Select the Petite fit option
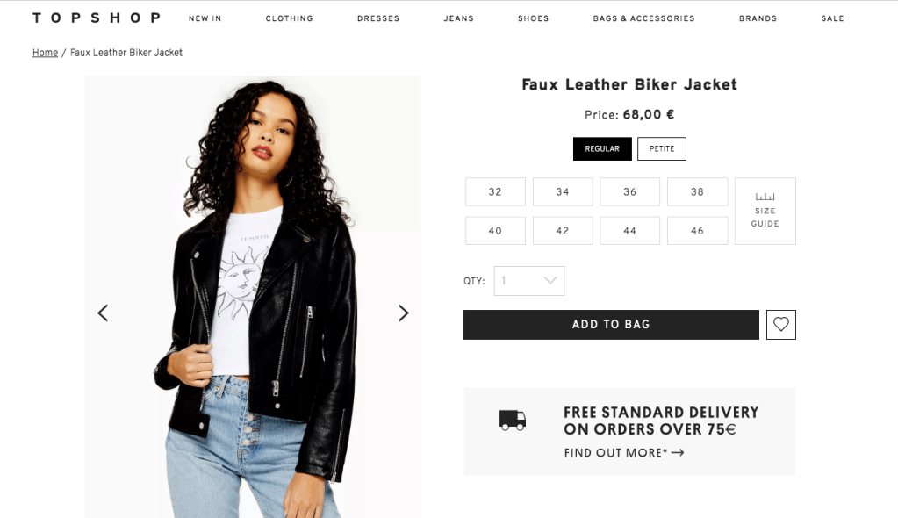The height and width of the screenshot is (518, 898). [662, 148]
